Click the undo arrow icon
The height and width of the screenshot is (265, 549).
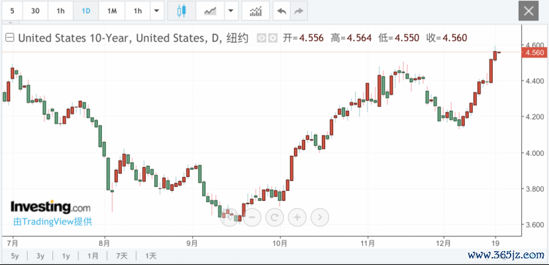point(281,11)
